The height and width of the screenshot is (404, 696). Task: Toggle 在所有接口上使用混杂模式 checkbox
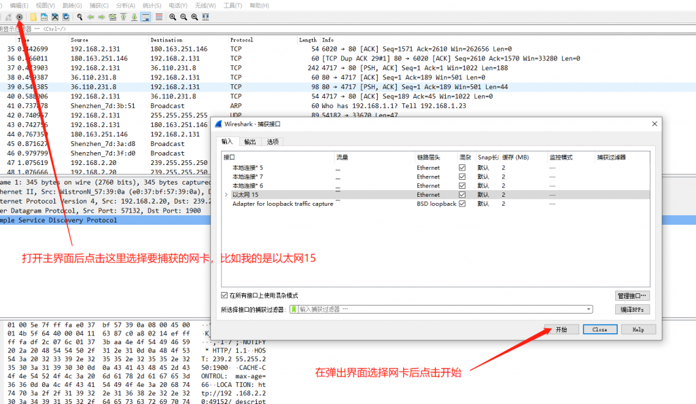(x=225, y=295)
